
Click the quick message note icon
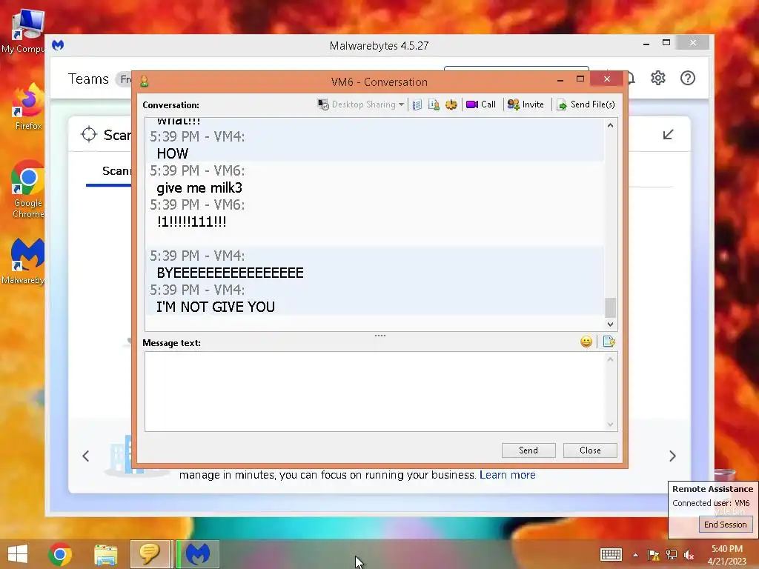coord(609,342)
